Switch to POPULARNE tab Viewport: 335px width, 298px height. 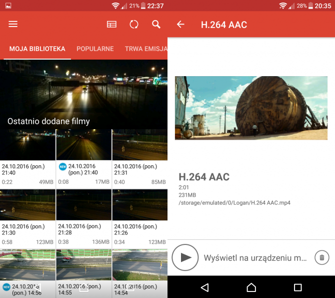pos(95,49)
